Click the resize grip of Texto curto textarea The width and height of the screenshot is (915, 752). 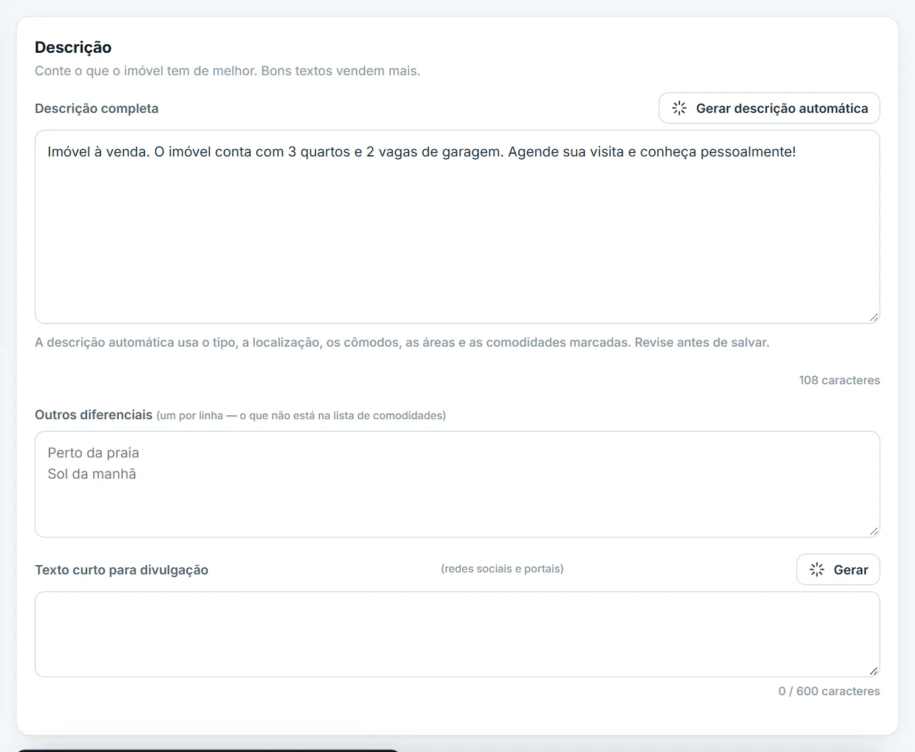873,671
